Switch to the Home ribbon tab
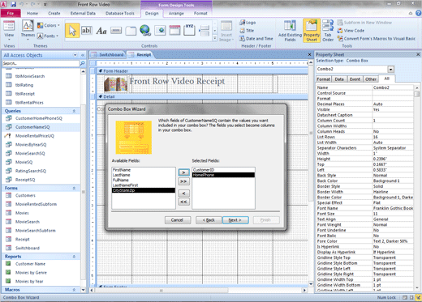This screenshot has height=302, width=422. (32, 13)
